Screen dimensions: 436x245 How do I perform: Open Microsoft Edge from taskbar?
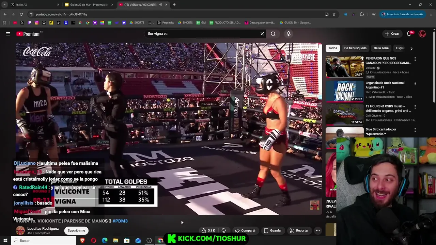105,241
